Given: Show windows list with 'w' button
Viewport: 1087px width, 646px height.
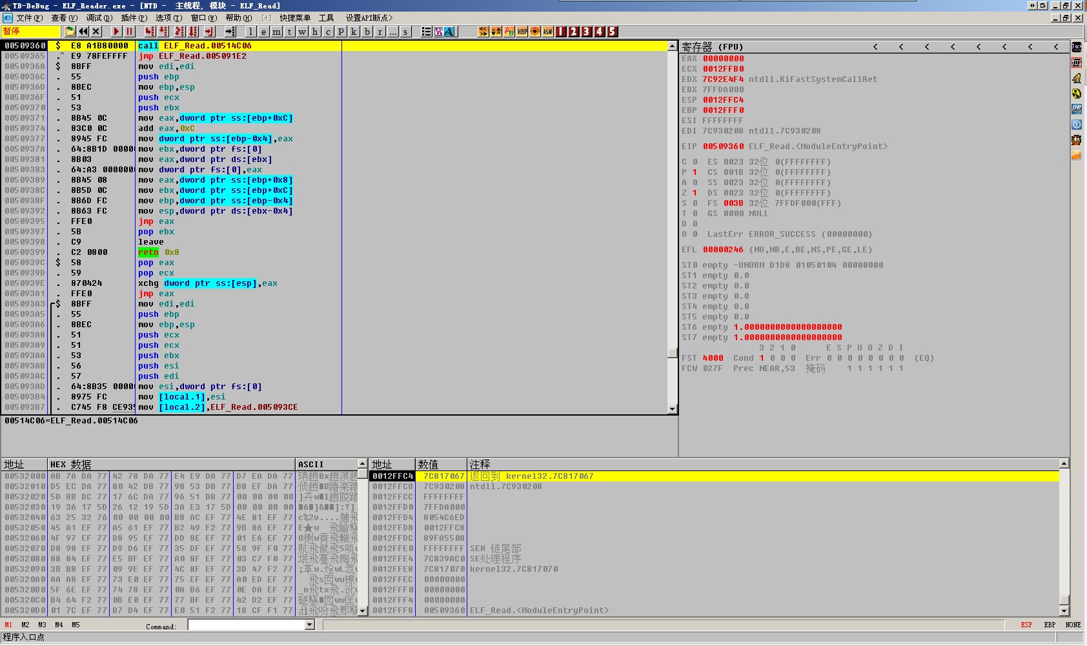Looking at the screenshot, I should pos(302,32).
